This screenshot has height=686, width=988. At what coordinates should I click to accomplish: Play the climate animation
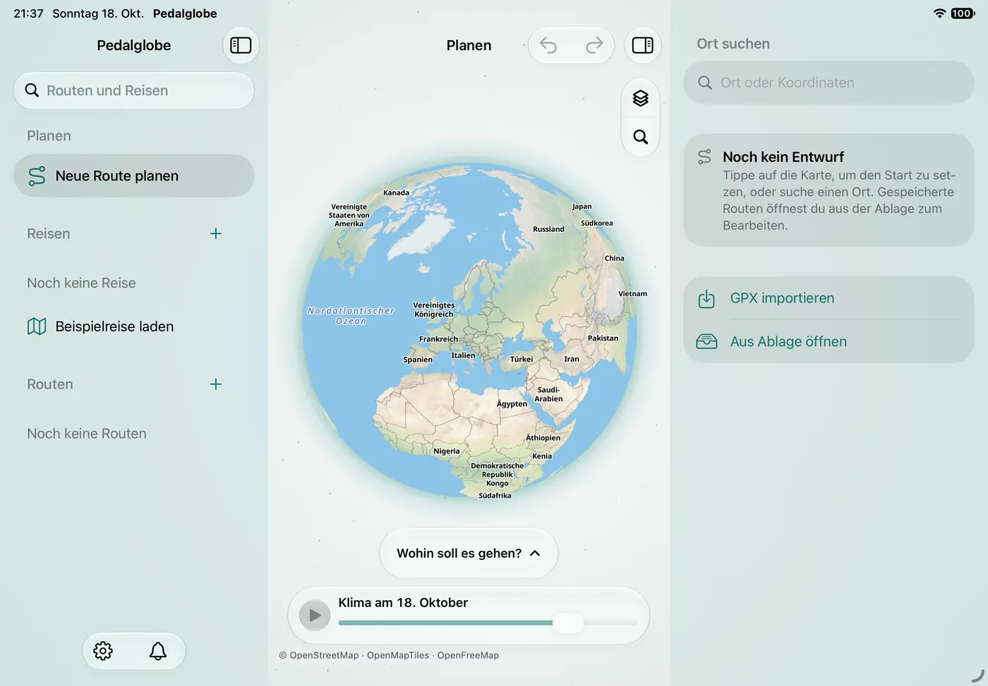coord(315,615)
